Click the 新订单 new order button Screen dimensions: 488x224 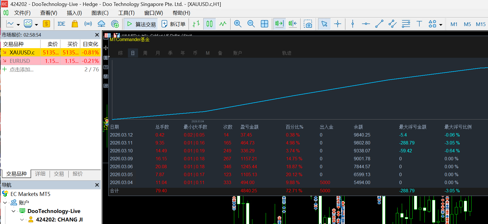173,24
